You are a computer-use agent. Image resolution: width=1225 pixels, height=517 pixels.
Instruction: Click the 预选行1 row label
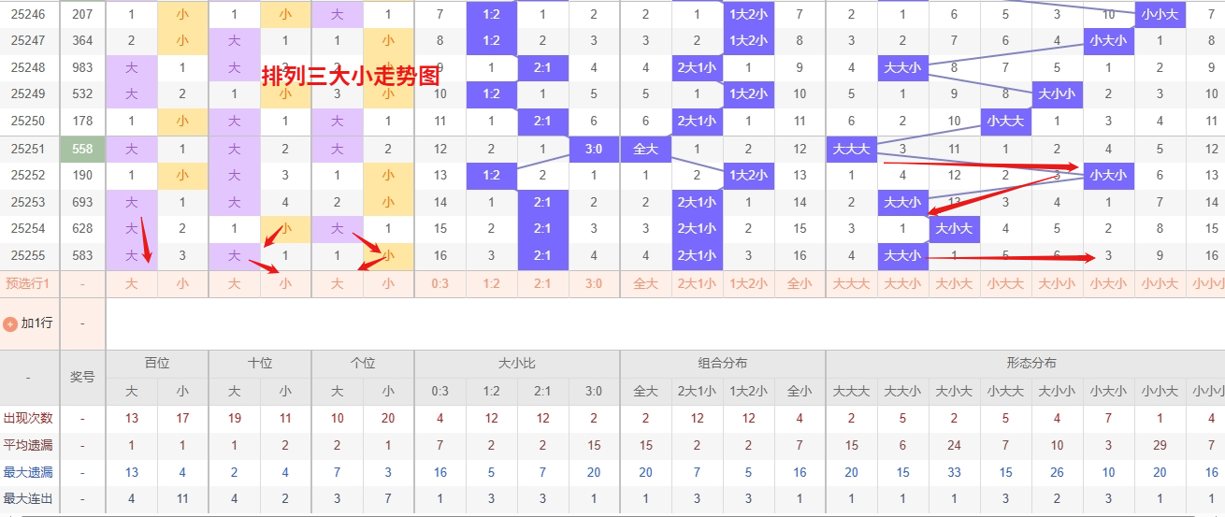28,283
